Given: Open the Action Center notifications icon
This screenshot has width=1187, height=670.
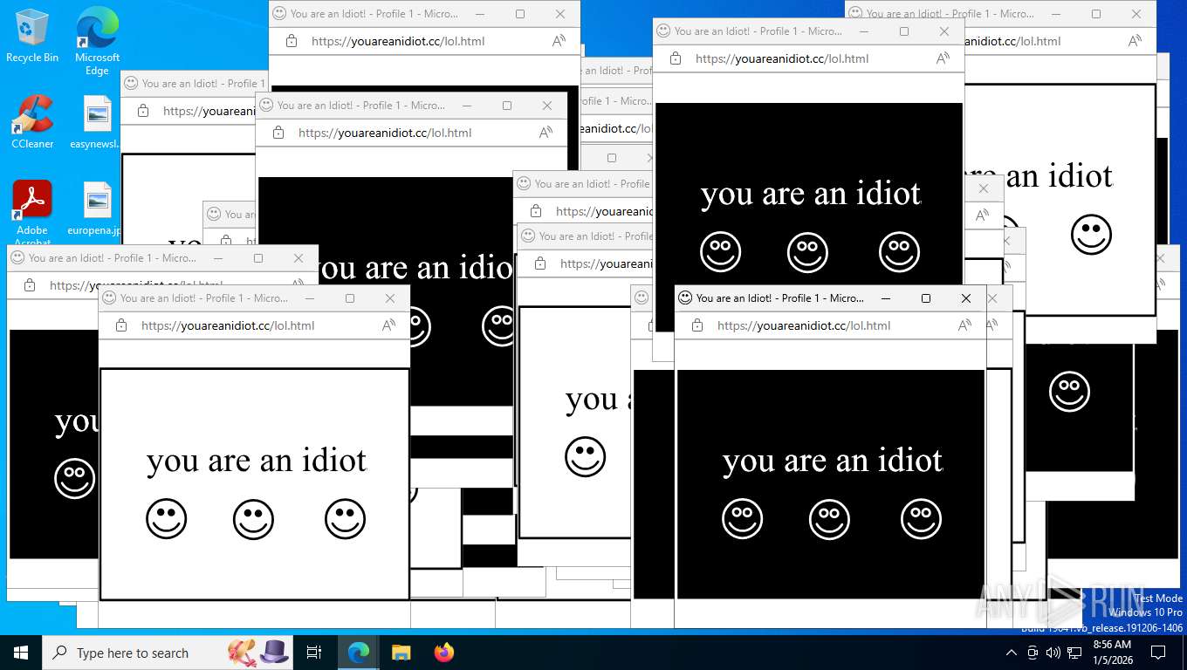Looking at the screenshot, I should (1158, 653).
